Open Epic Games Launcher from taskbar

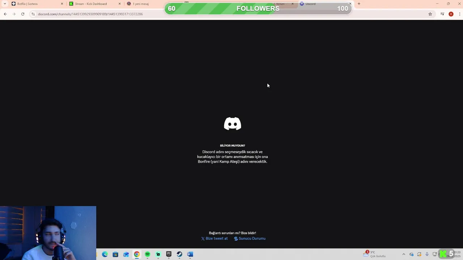(x=169, y=254)
